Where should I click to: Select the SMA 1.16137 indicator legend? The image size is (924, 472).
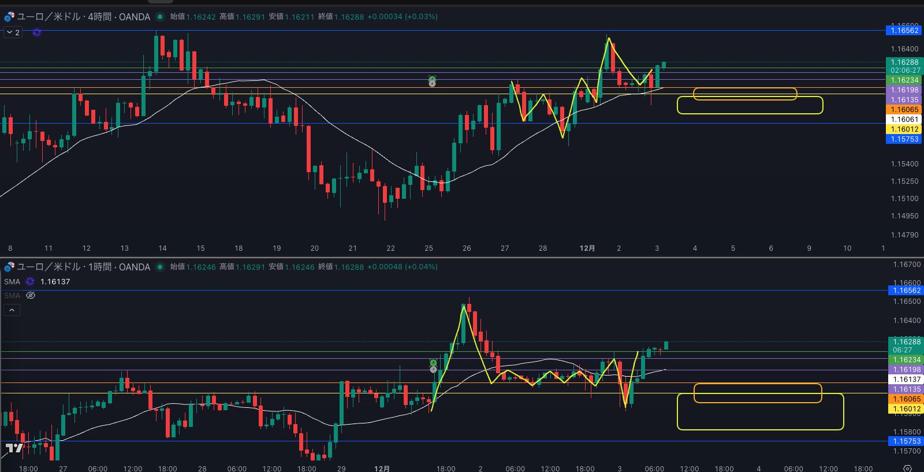click(x=12, y=281)
